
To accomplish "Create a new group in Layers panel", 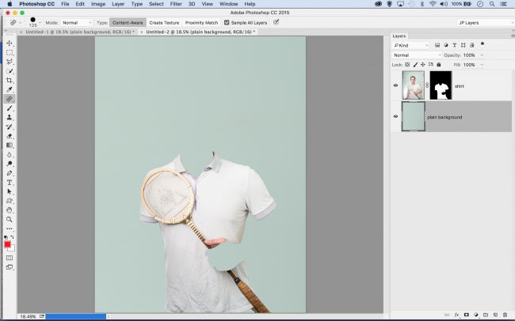I will [x=486, y=315].
